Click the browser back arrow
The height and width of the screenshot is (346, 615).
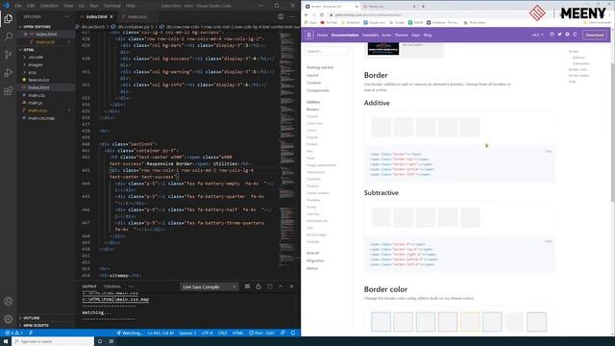pos(307,15)
